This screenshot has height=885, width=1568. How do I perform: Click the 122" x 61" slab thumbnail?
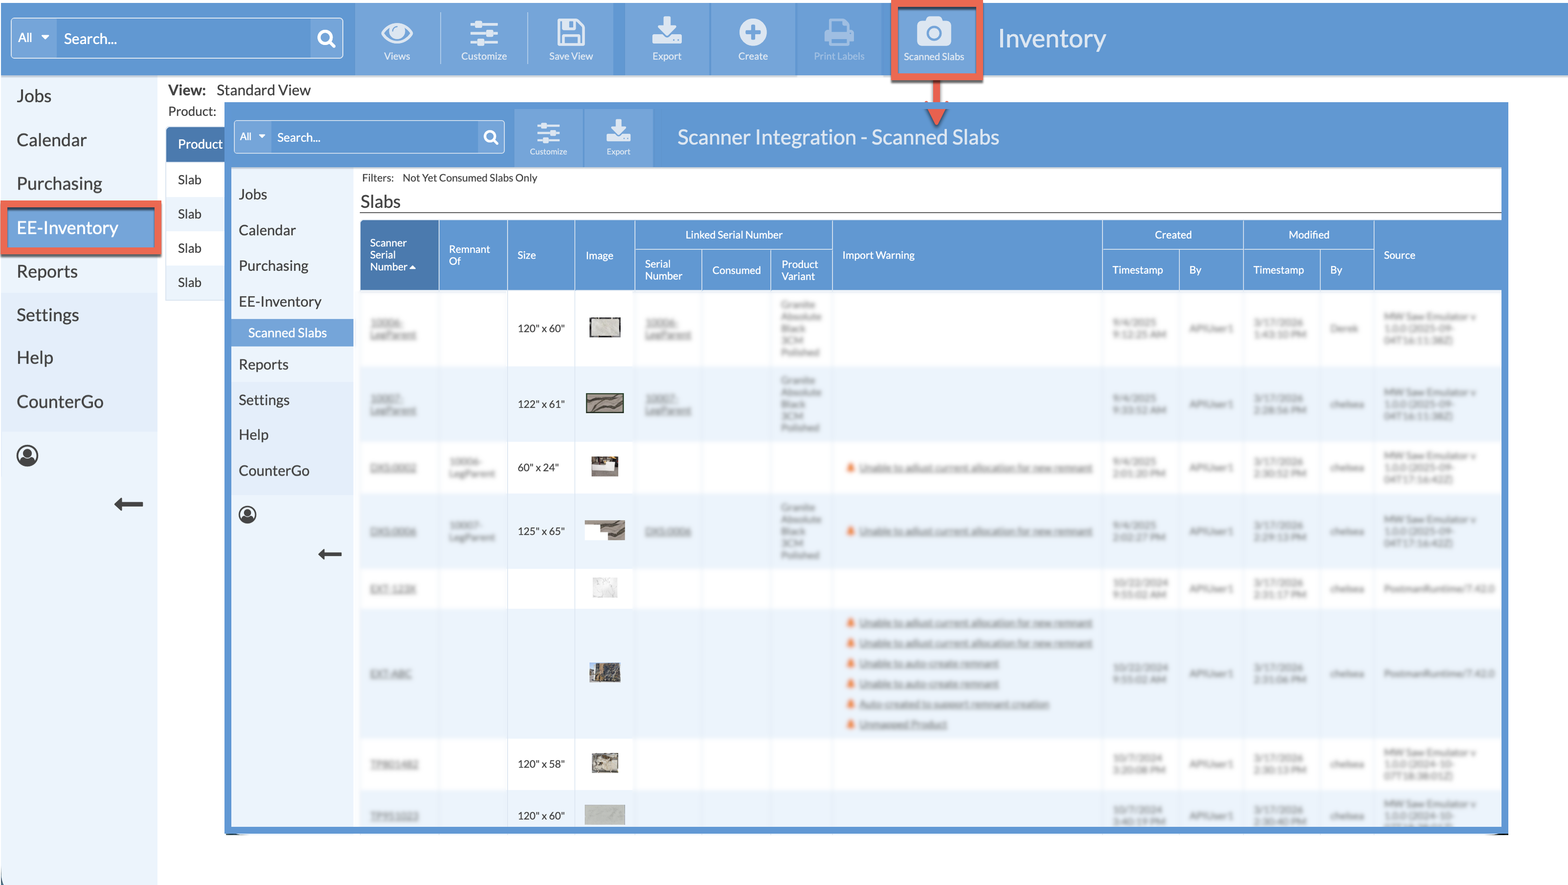[x=604, y=403]
